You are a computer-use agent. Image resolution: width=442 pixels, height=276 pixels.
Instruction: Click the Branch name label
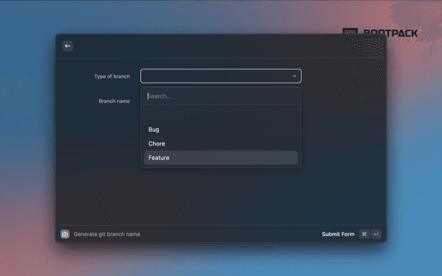tap(114, 101)
